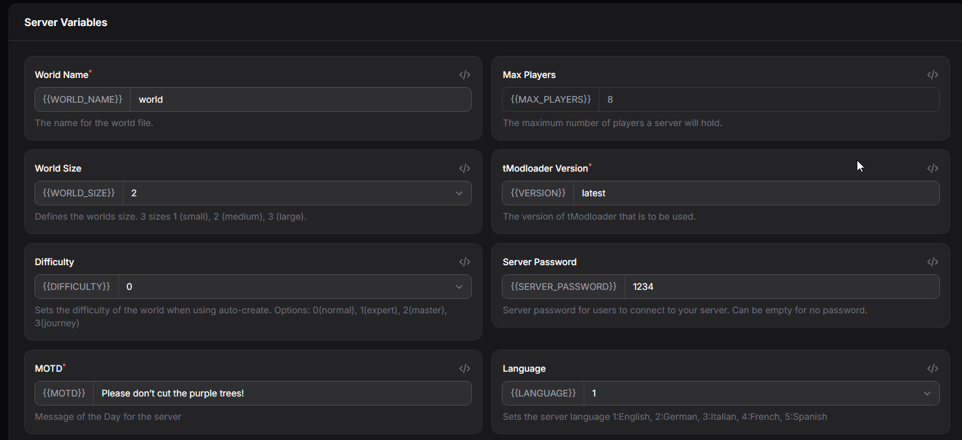Click the MOTD message text field
This screenshot has height=440, width=962.
tap(282, 393)
